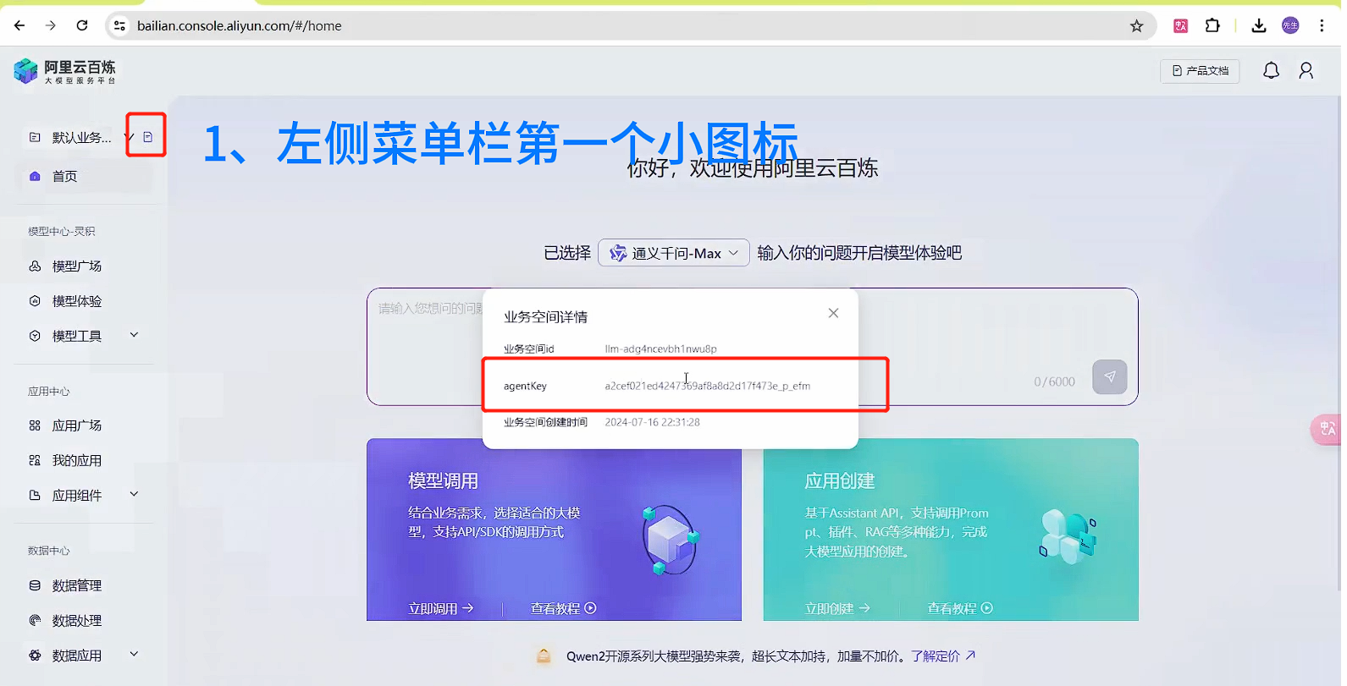Image resolution: width=1347 pixels, height=686 pixels.
Task: Click the floating translate widget icon
Action: 1326,429
